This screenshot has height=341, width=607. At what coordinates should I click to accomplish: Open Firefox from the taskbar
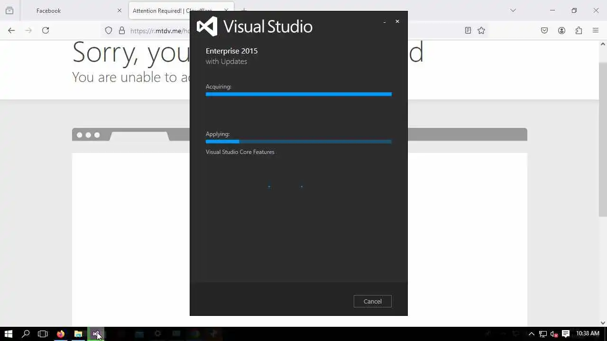[61, 334]
